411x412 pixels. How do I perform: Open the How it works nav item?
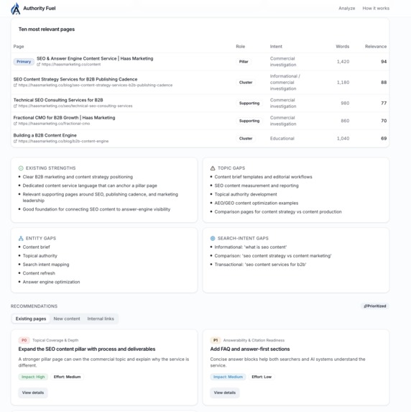[376, 9]
